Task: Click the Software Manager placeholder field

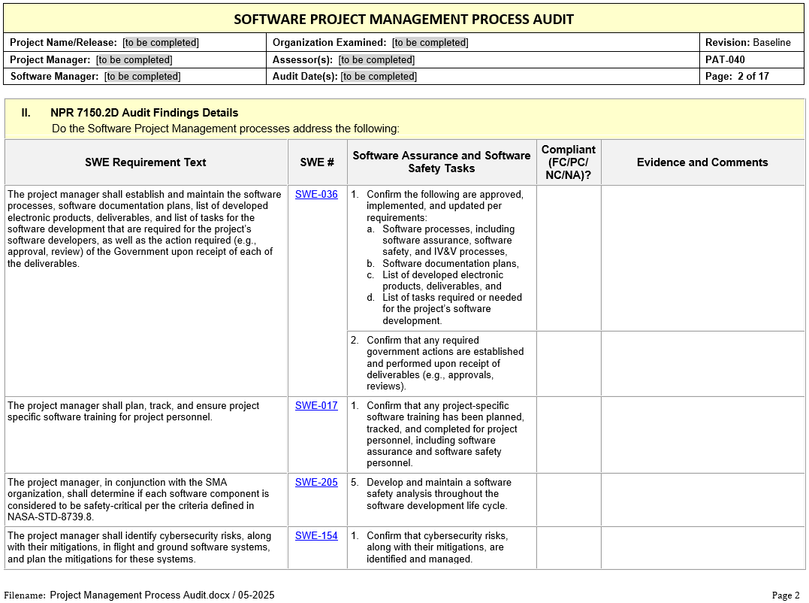Action: pos(142,77)
